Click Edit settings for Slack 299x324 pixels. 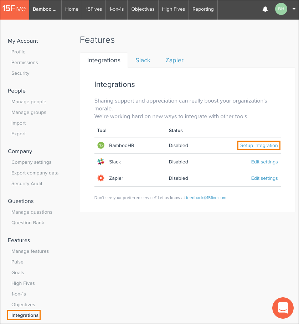pyautogui.click(x=264, y=162)
